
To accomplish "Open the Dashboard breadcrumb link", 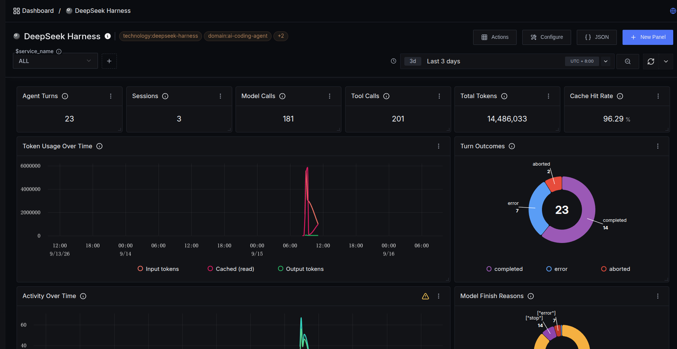I will click(33, 11).
